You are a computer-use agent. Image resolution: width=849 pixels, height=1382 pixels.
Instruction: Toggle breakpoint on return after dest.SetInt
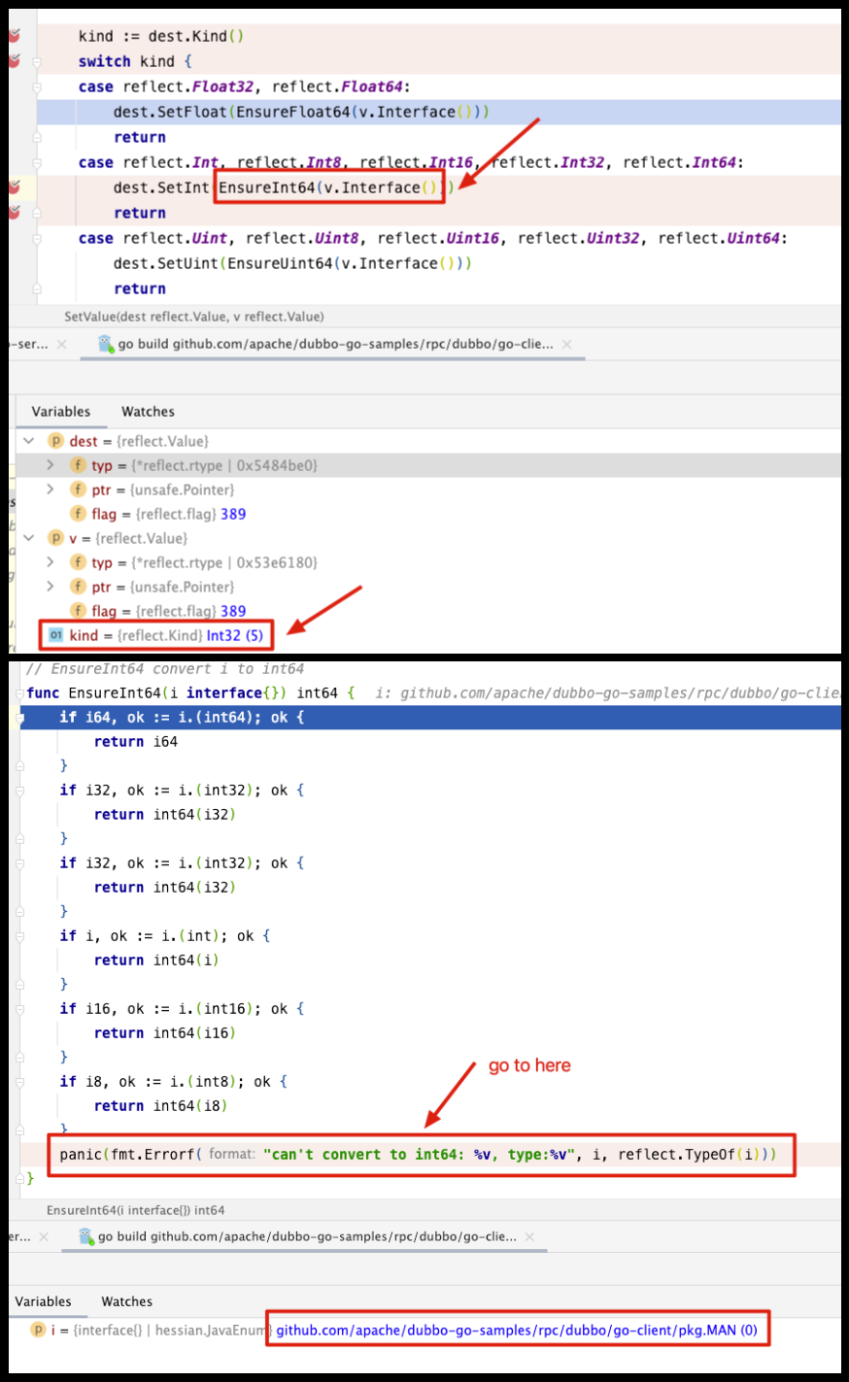pyautogui.click(x=14, y=213)
